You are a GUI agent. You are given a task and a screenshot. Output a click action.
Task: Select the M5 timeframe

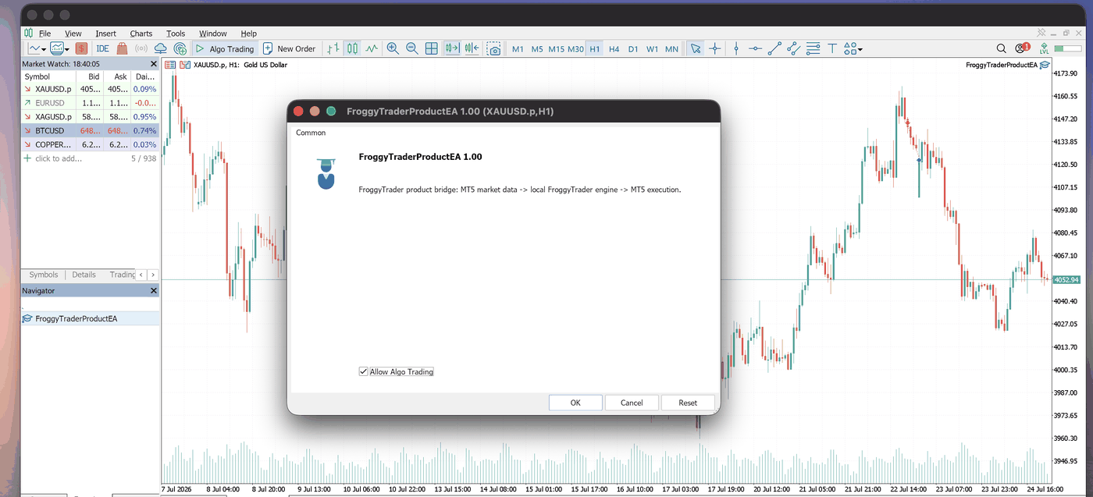click(537, 48)
